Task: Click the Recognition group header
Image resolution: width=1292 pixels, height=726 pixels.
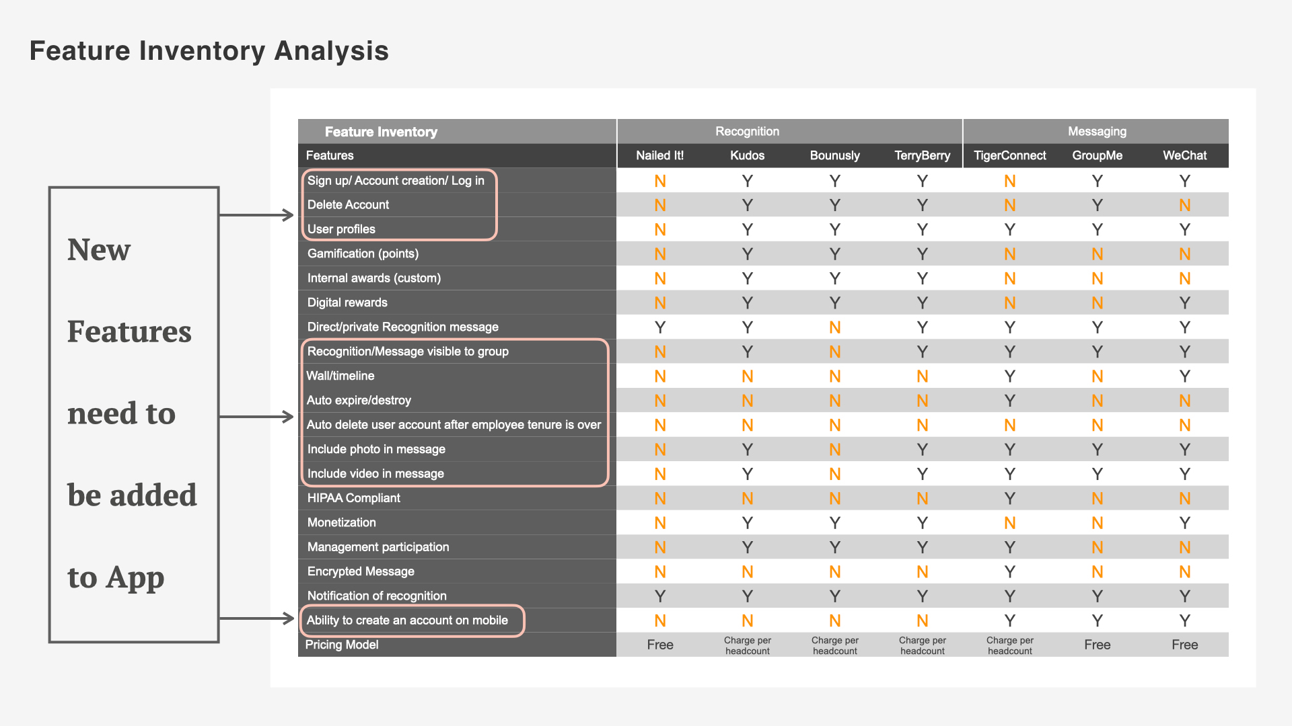Action: coord(747,131)
